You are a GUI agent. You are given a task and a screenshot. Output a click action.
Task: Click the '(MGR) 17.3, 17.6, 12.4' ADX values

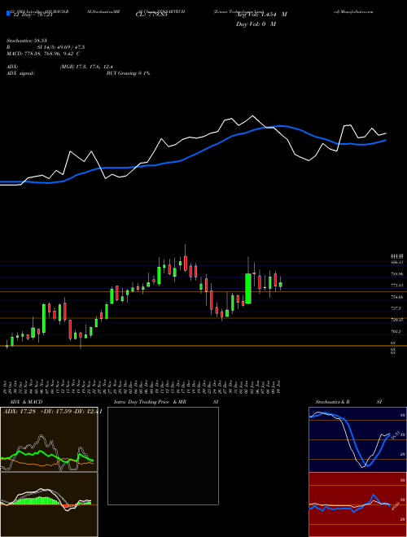(x=86, y=67)
